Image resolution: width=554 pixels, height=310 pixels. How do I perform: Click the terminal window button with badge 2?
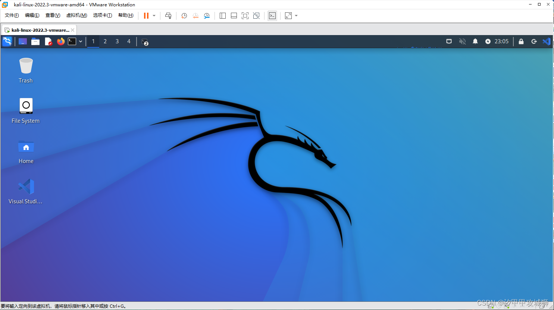tap(145, 42)
